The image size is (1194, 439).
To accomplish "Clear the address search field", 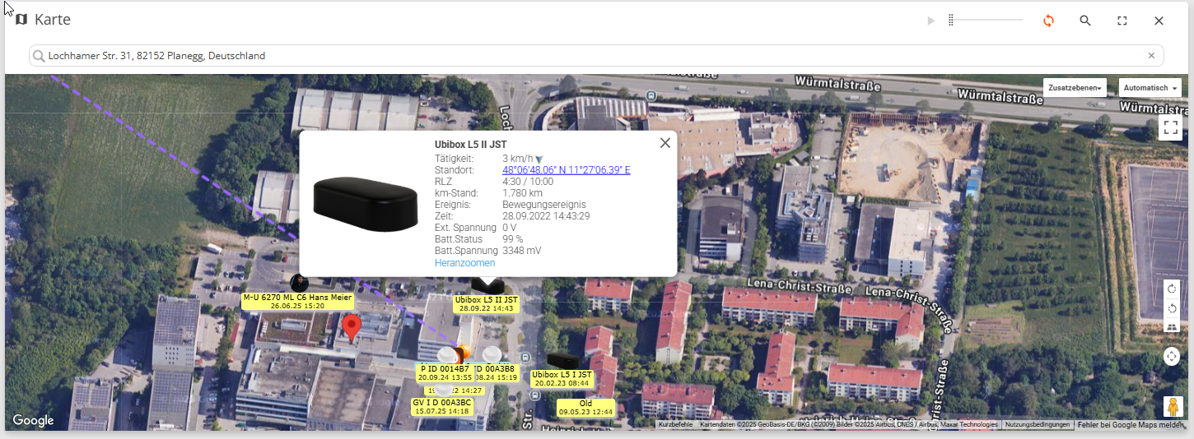I will 1151,56.
